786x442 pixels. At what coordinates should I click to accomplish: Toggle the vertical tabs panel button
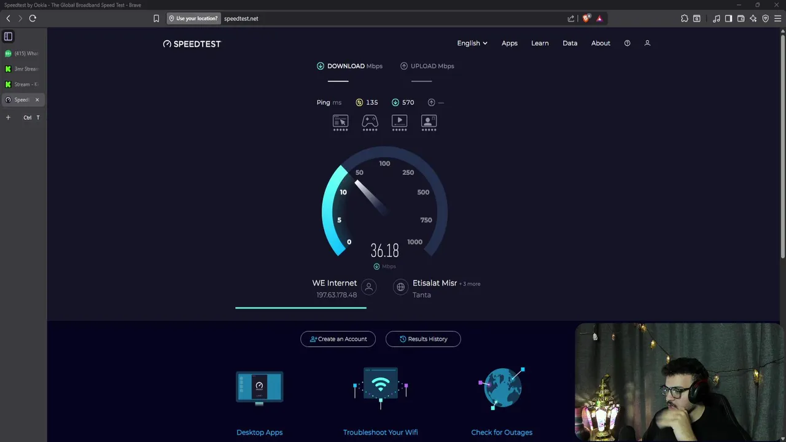[x=8, y=36]
